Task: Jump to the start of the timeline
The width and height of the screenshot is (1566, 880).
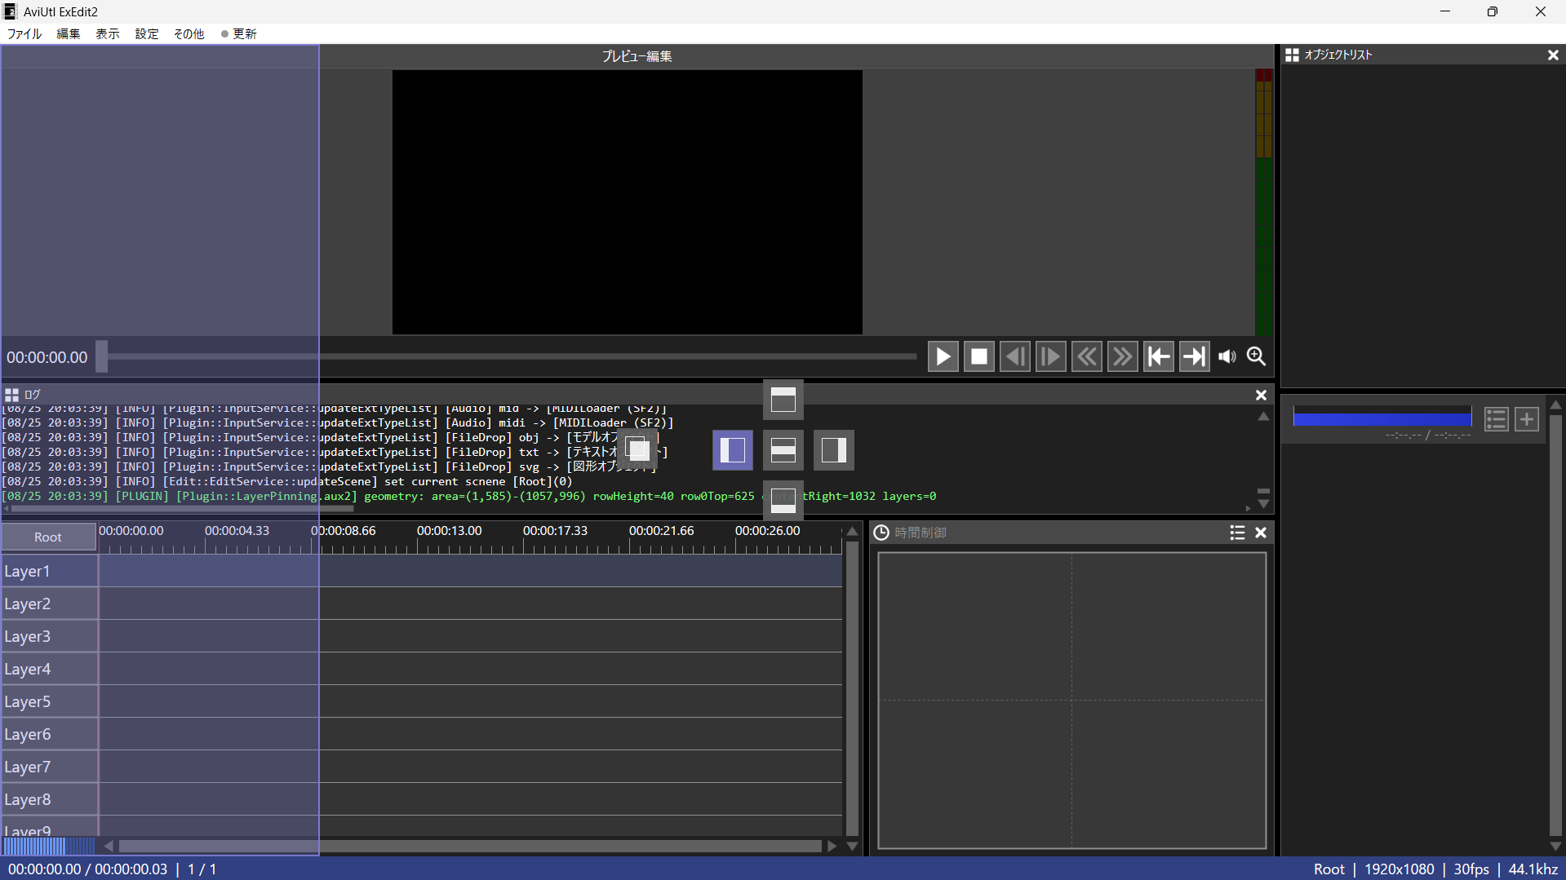Action: [1158, 357]
